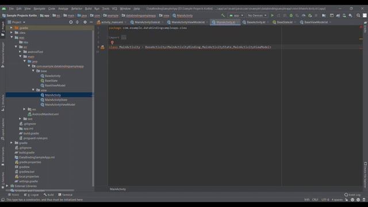The width and height of the screenshot is (368, 207).
Task: Open the Gradle side tool window
Action: tap(365, 27)
